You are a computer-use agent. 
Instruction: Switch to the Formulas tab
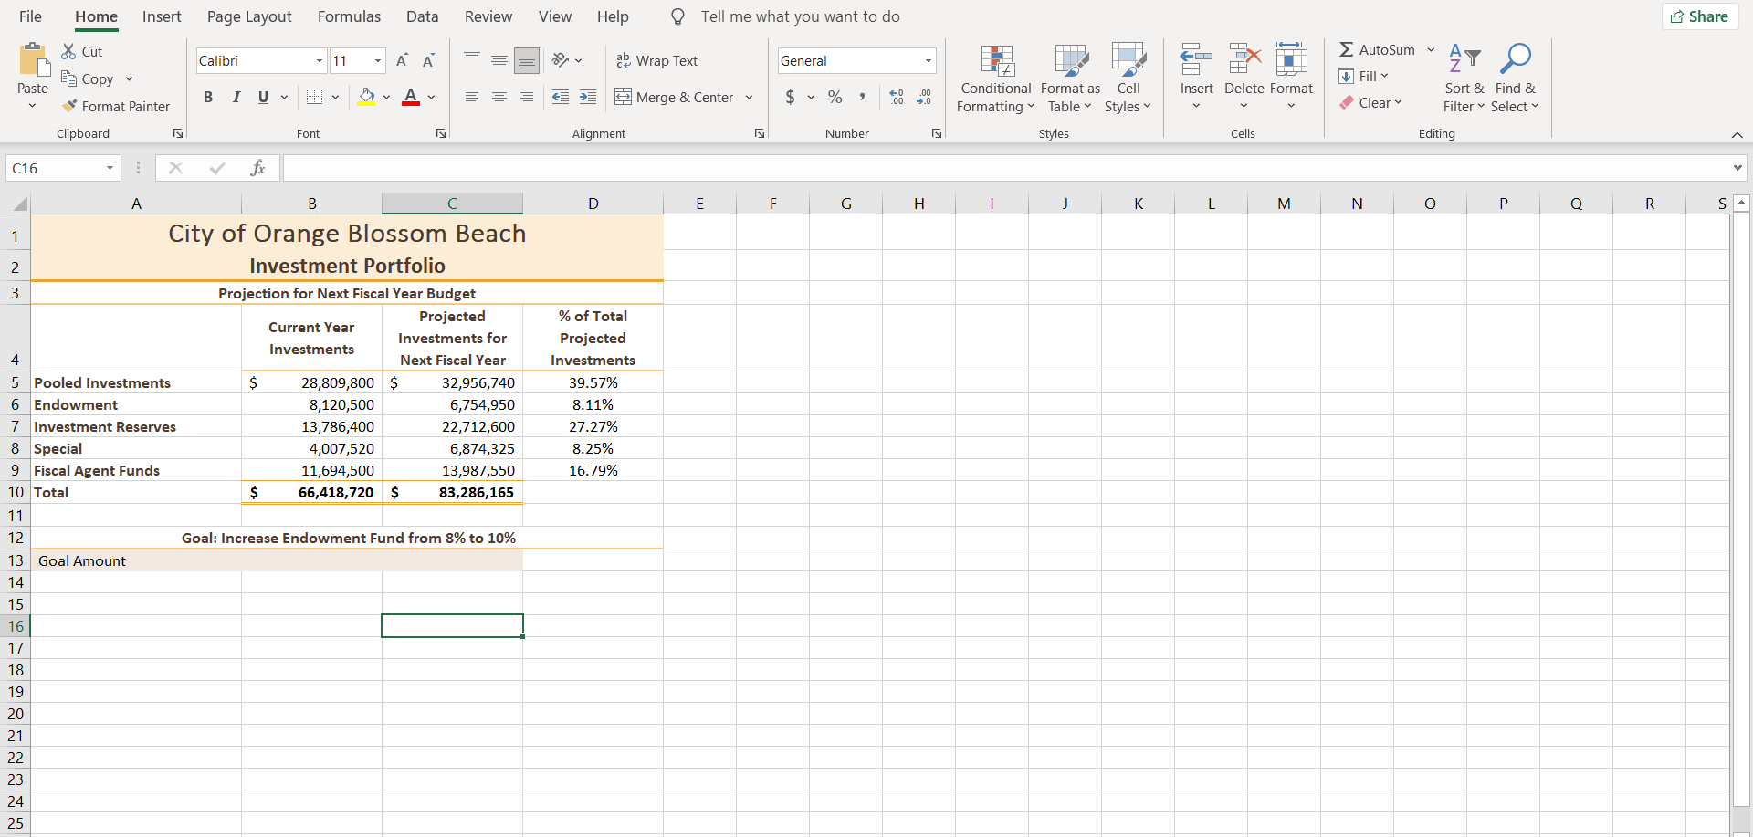click(x=349, y=16)
